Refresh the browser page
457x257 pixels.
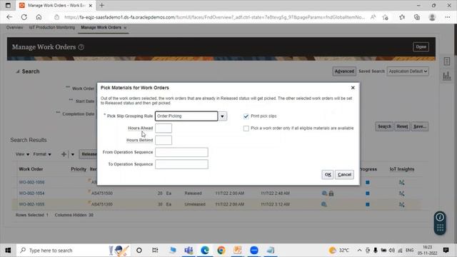click(x=24, y=17)
